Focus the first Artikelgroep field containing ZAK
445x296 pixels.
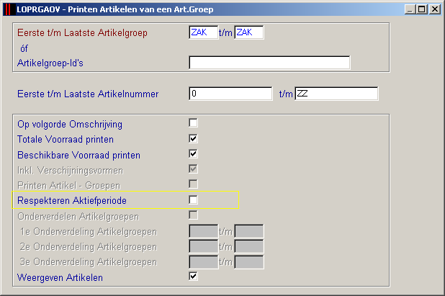tap(204, 32)
